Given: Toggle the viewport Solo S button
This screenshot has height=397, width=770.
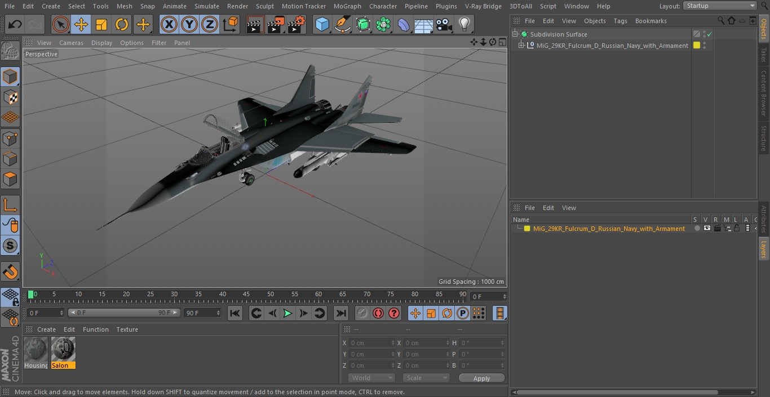Looking at the screenshot, I should tap(10, 246).
